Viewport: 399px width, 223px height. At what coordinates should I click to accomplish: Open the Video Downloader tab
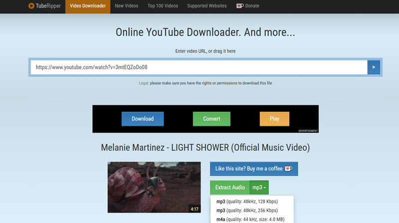pos(88,6)
